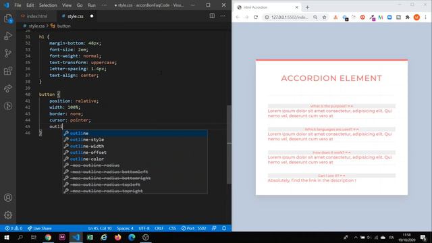The height and width of the screenshot is (243, 432).
Task: Open Source Control view
Action: pos(8,53)
